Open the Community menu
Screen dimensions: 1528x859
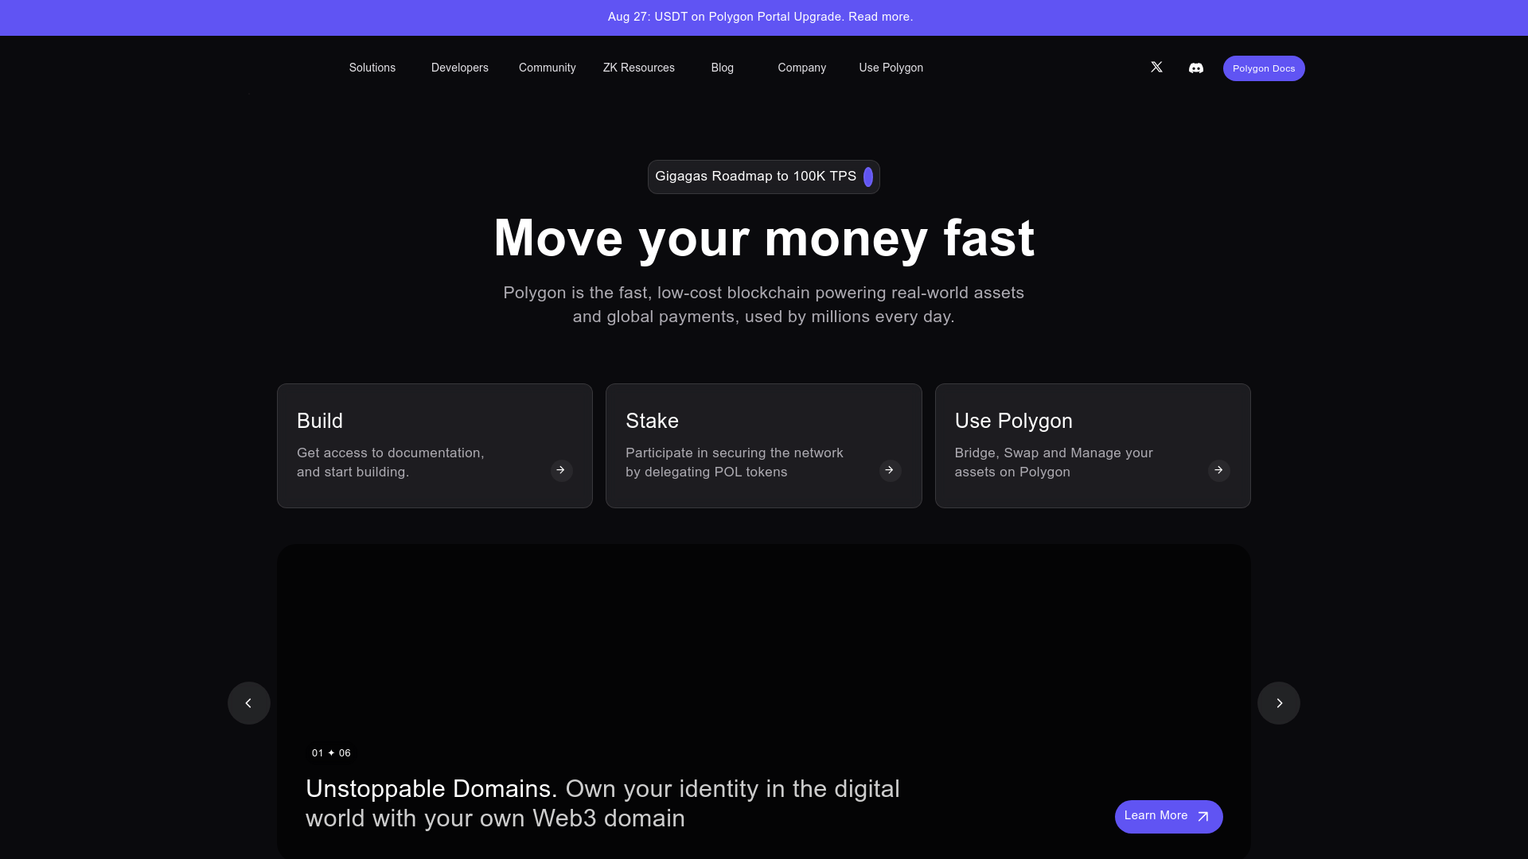click(x=548, y=68)
